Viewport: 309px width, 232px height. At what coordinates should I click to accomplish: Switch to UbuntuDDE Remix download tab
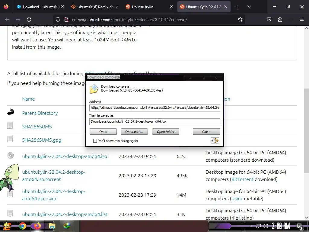(94, 7)
